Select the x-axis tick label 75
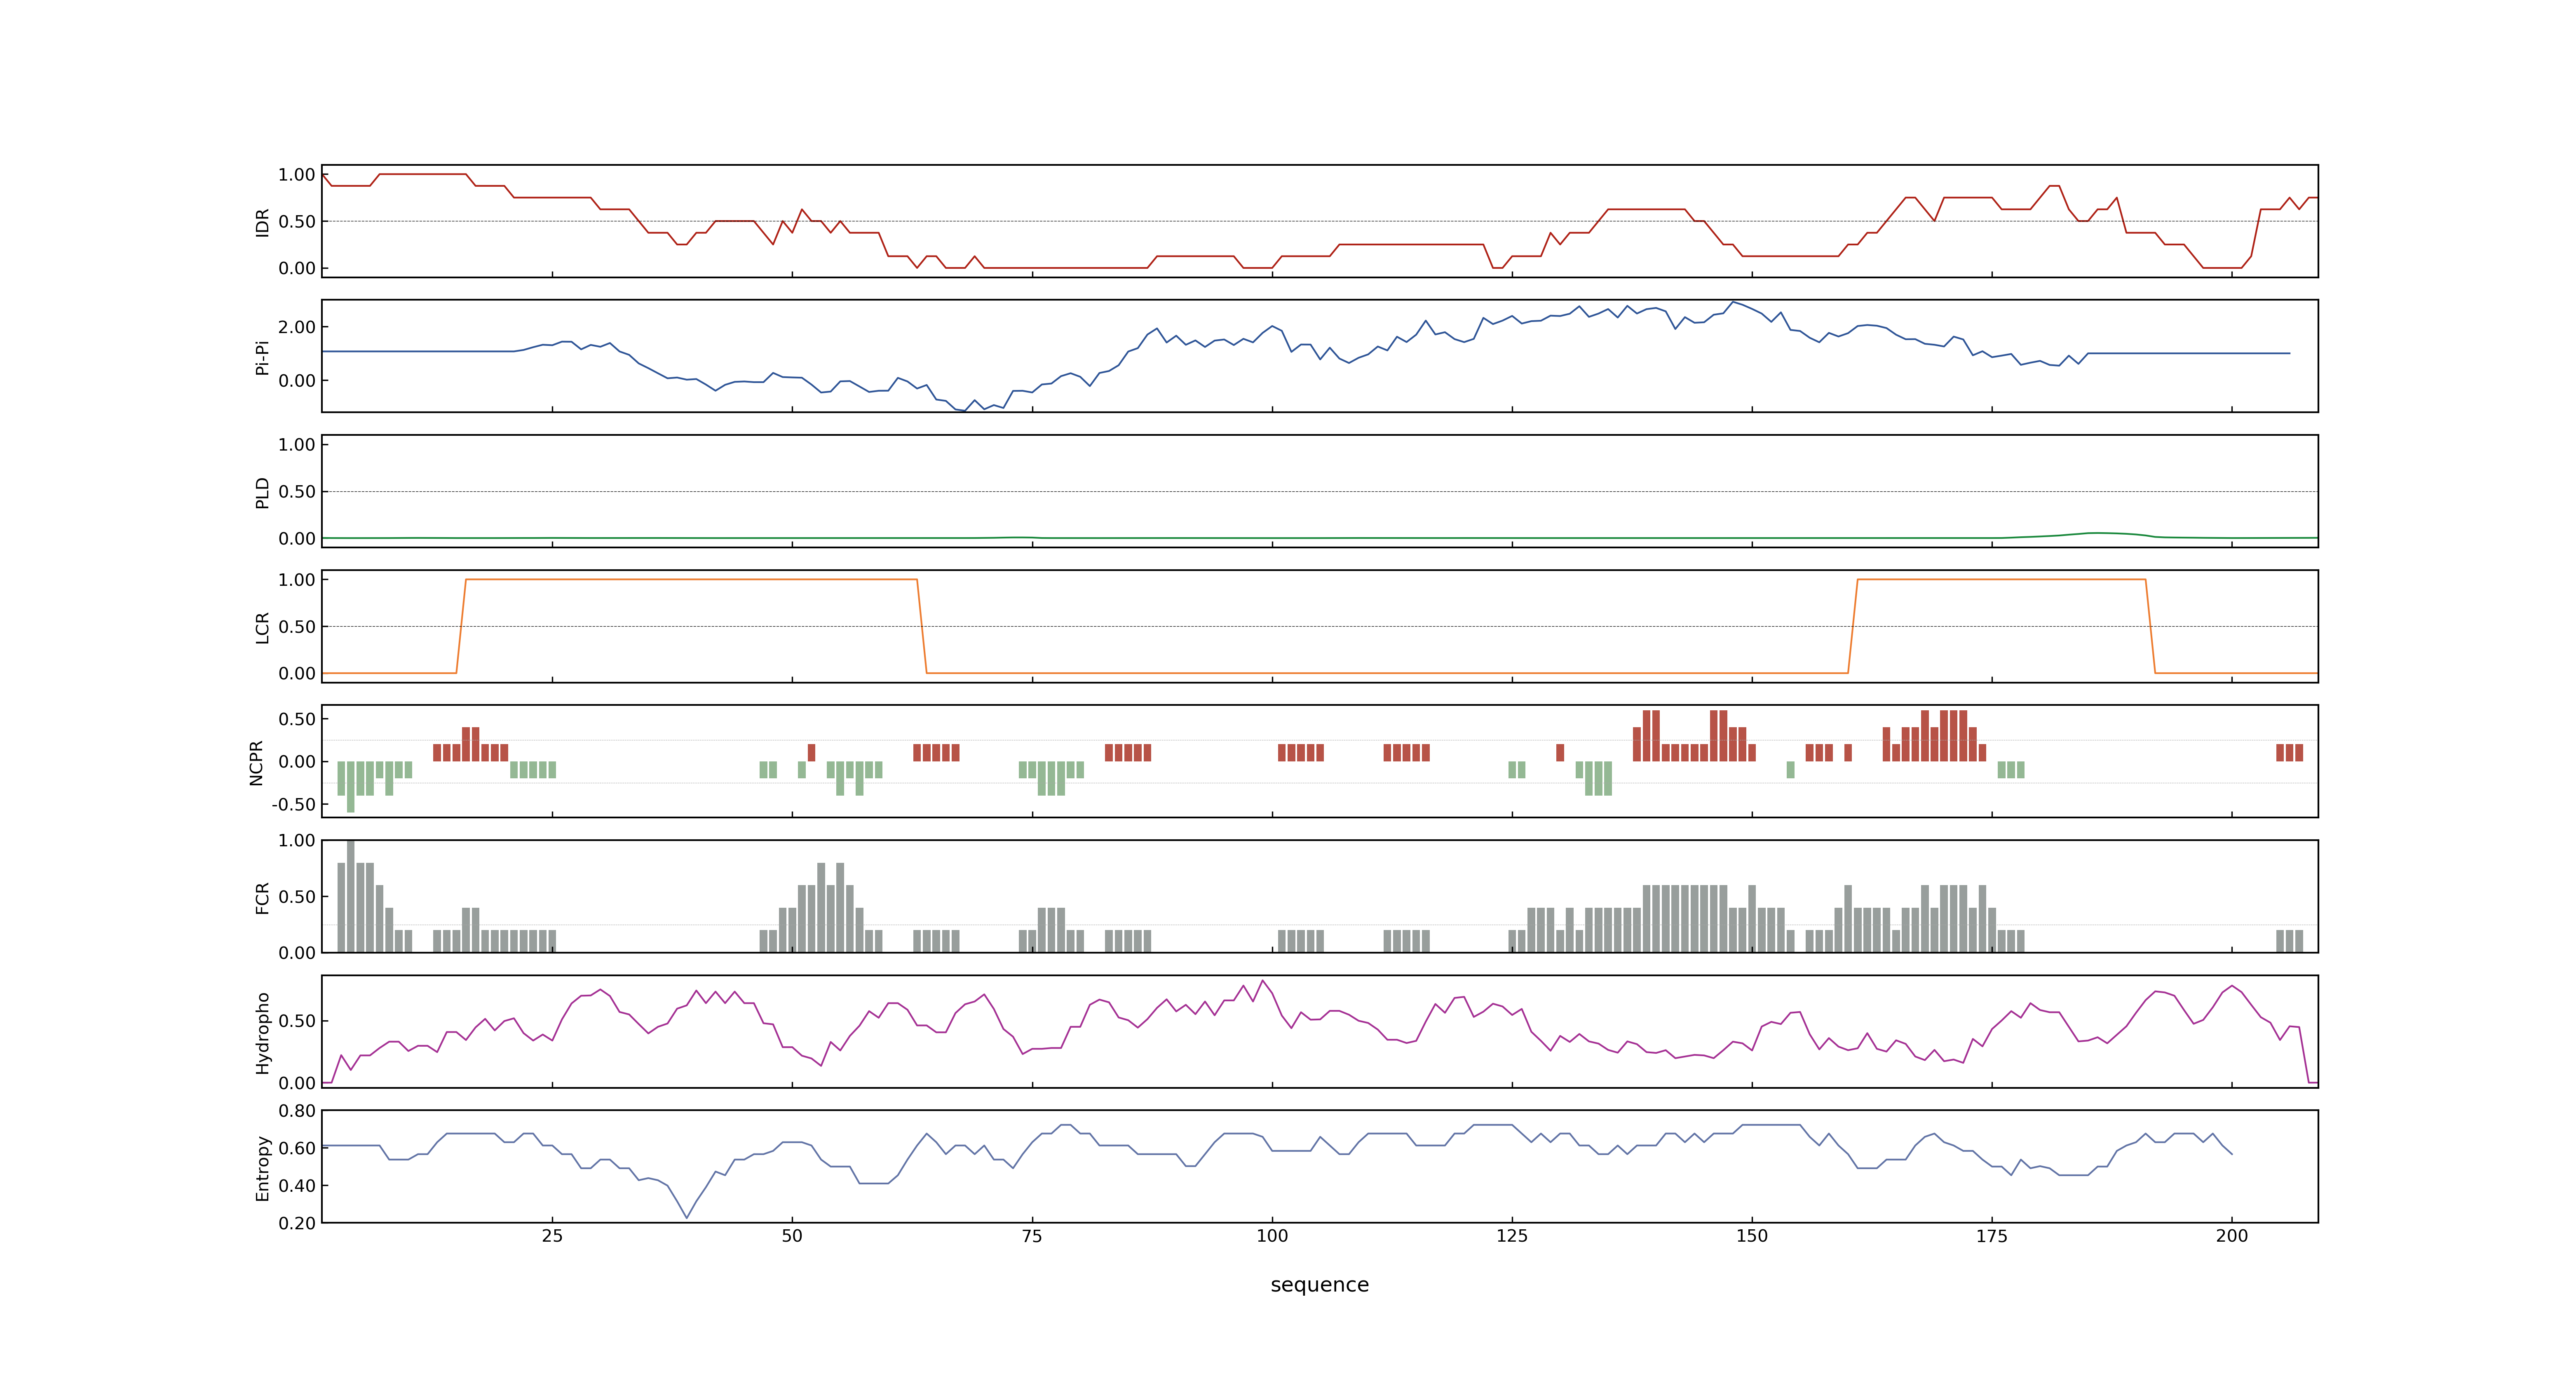Viewport: 2576px width, 1374px height. coord(1032,1236)
